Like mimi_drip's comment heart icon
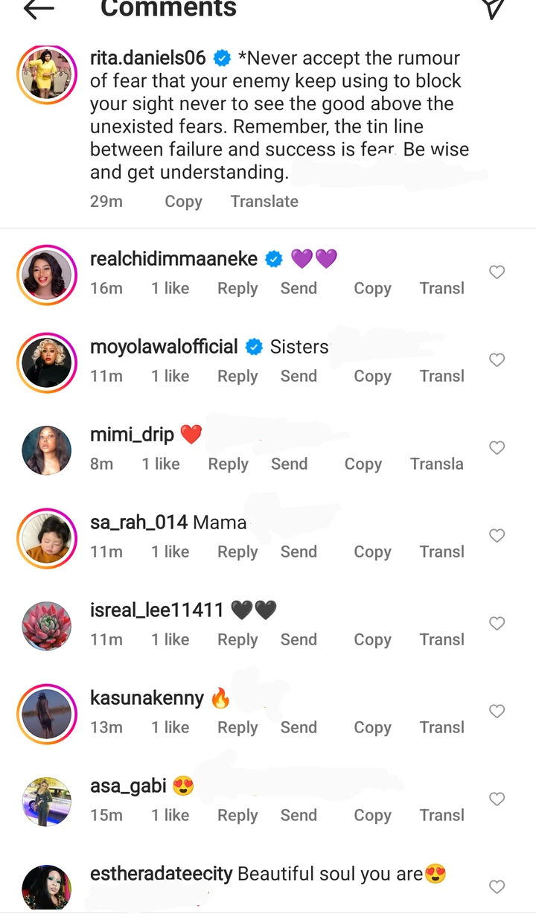This screenshot has height=914, width=536. [x=497, y=448]
